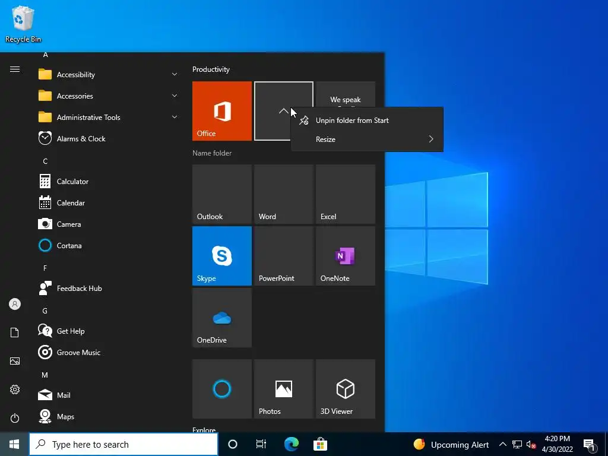The width and height of the screenshot is (608, 456).
Task: Click the muted volume tray icon
Action: (x=531, y=445)
